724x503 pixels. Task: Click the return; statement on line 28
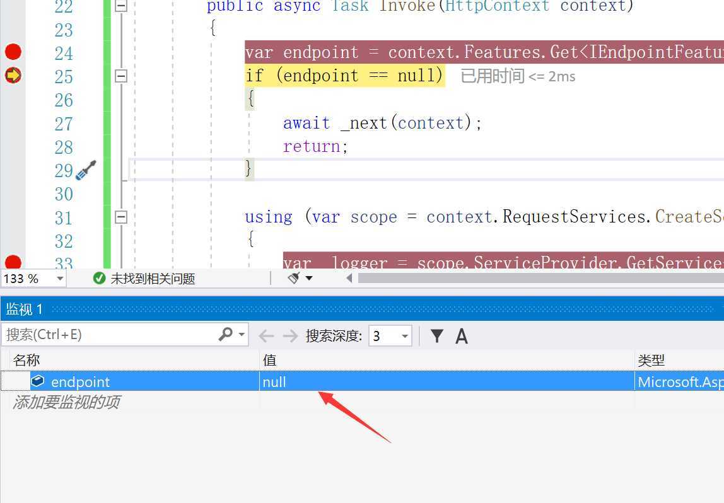coord(315,146)
